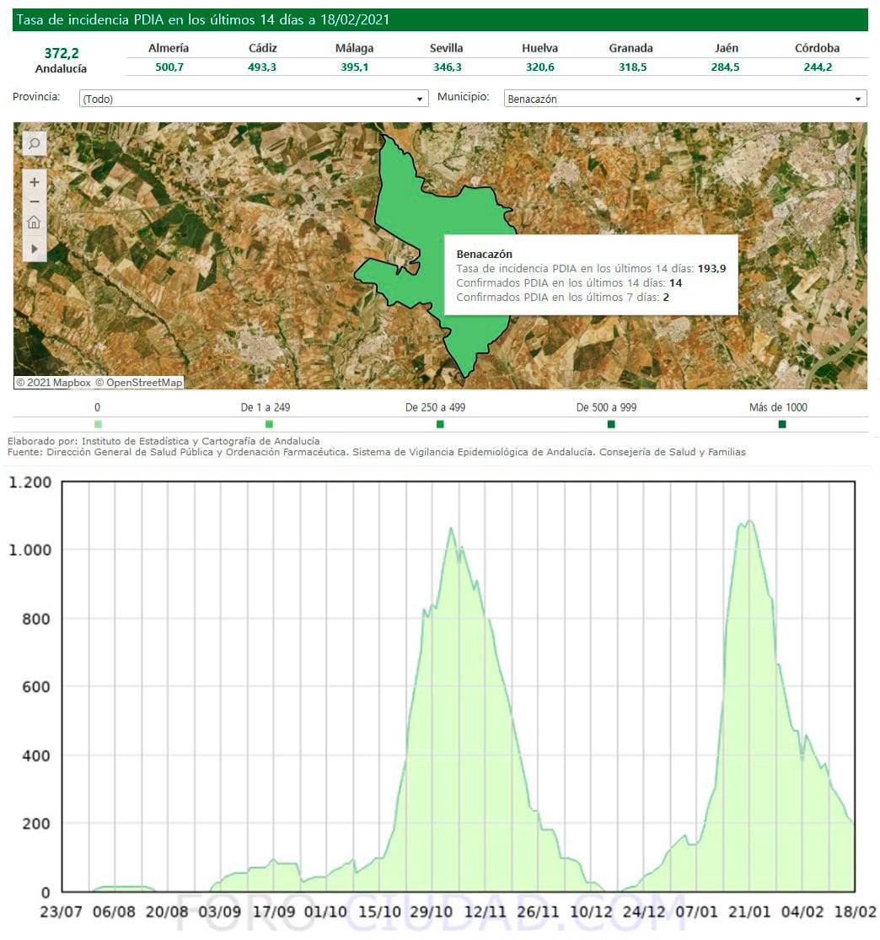Click the '0' legend color square
Viewport: 880px width, 940px height.
coord(98,424)
